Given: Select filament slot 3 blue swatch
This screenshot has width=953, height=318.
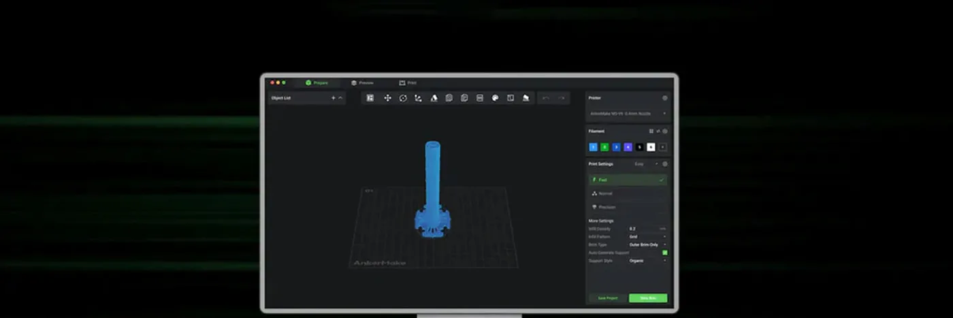Looking at the screenshot, I should (x=616, y=147).
